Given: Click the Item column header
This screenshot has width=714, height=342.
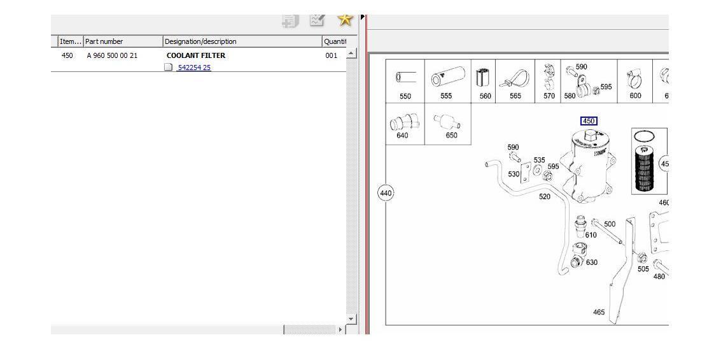Looking at the screenshot, I should tap(70, 41).
